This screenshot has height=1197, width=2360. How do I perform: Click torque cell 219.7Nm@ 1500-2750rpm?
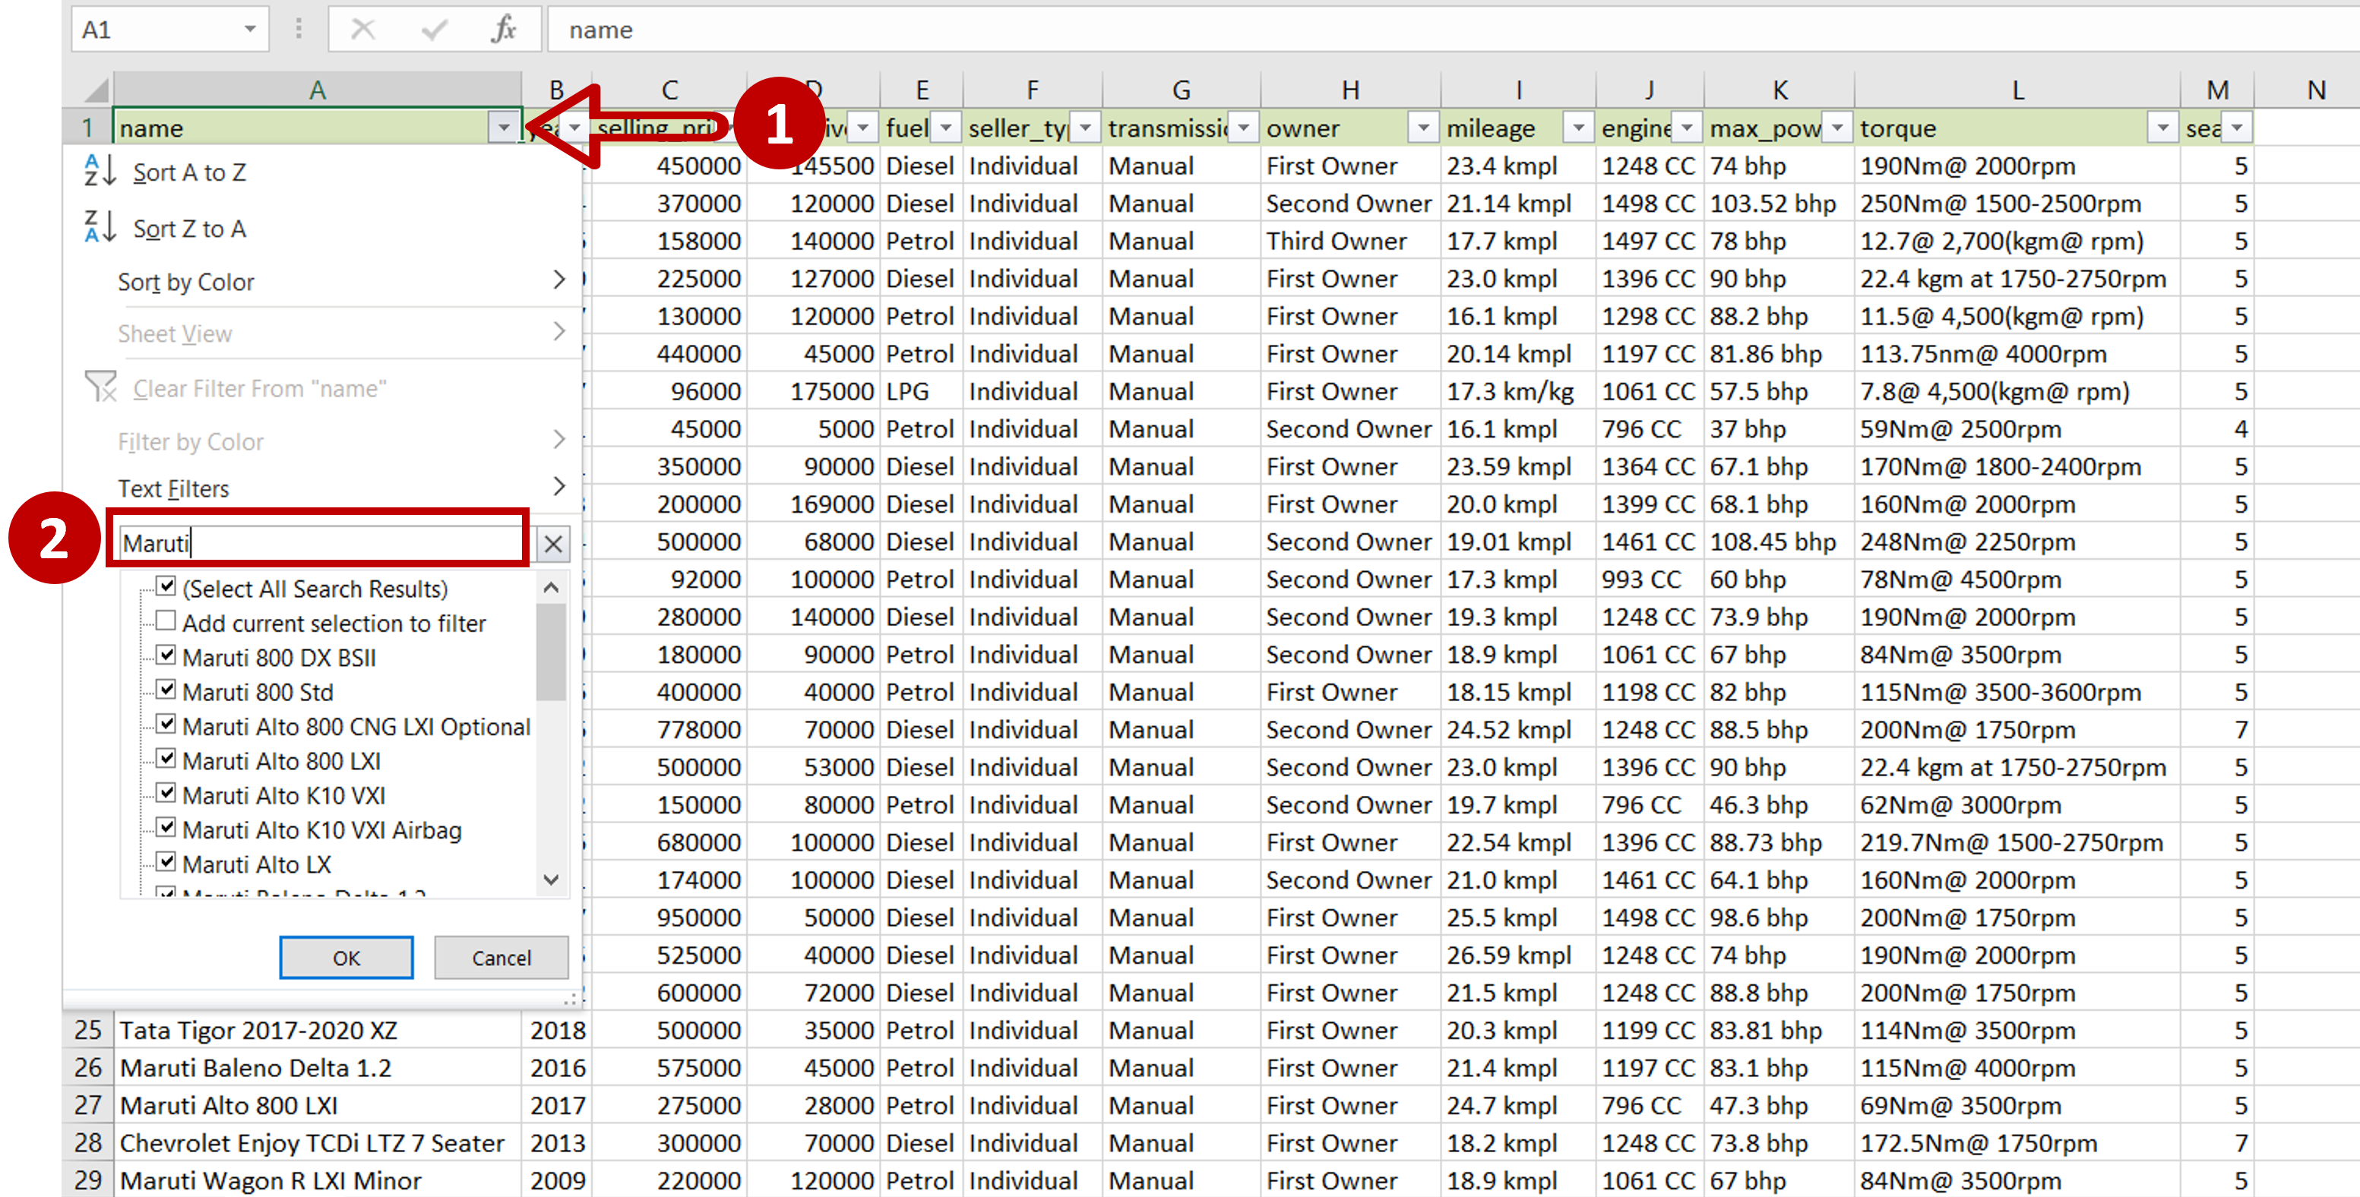click(x=2017, y=842)
